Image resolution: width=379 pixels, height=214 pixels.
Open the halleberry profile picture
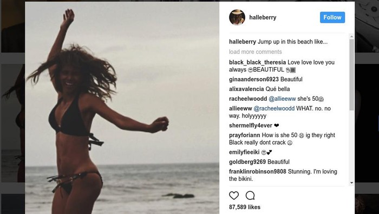[237, 17]
